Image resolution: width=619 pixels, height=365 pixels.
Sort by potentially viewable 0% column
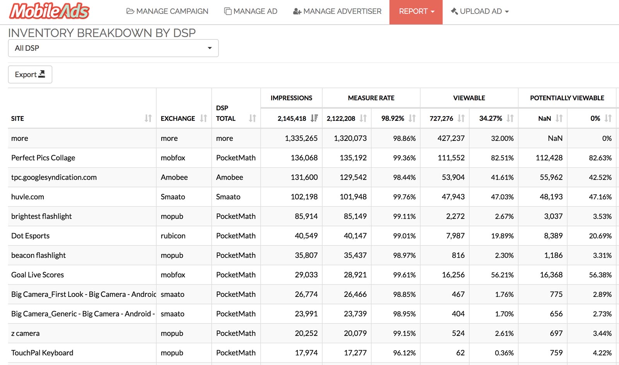click(608, 118)
